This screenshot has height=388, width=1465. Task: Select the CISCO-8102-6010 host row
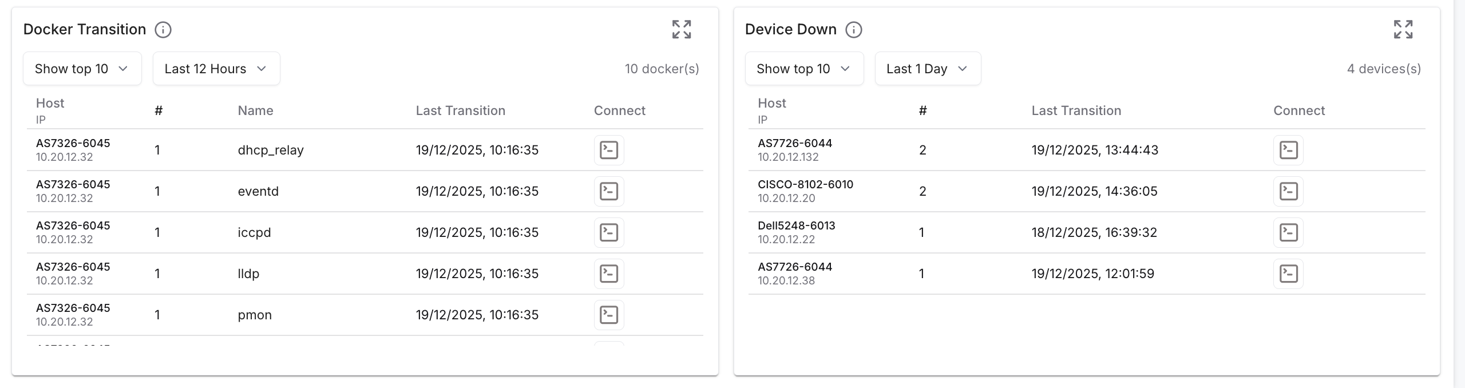tap(805, 191)
